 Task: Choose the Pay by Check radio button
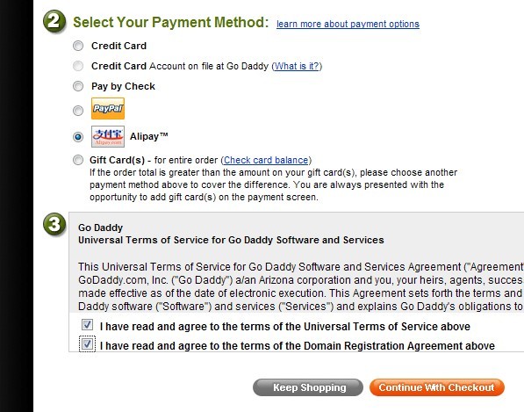click(78, 86)
